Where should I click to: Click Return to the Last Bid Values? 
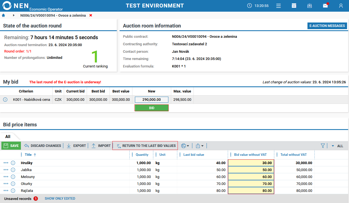point(145,146)
